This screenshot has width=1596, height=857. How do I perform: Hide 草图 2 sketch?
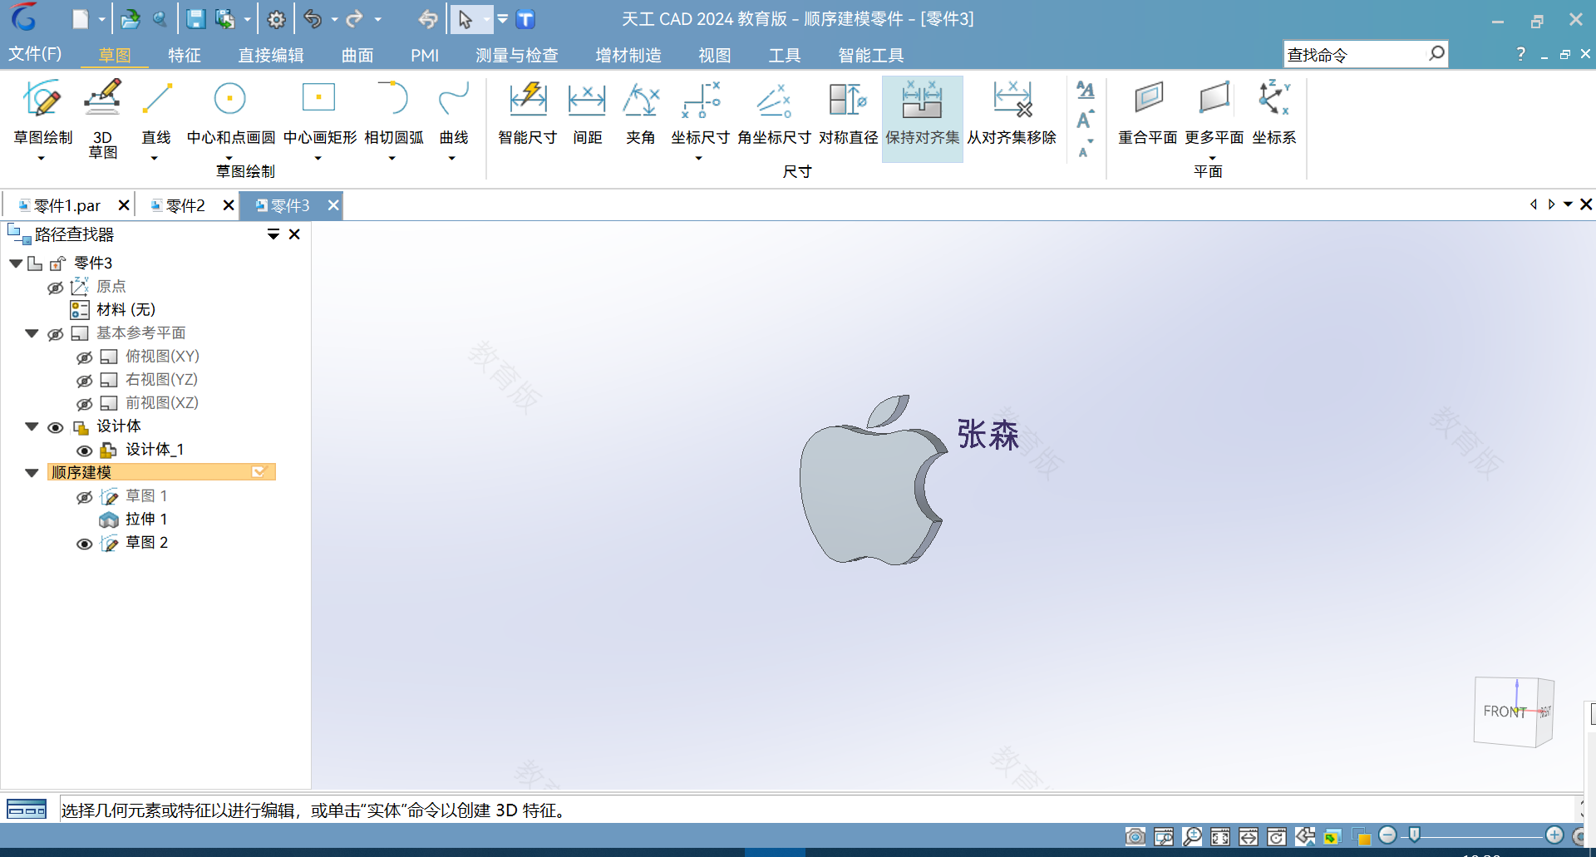click(85, 544)
